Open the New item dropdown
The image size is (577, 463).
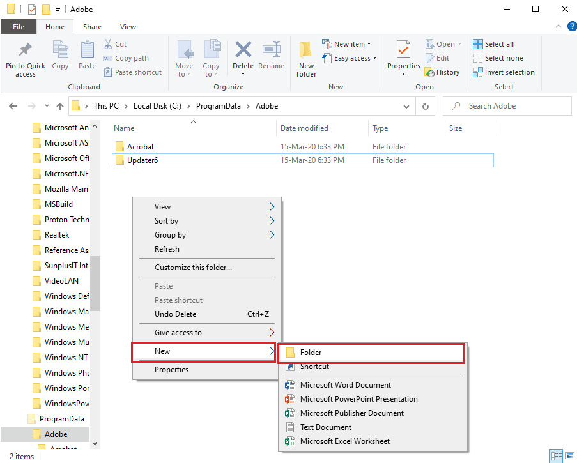(x=346, y=44)
